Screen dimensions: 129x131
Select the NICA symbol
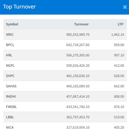(x=10, y=128)
